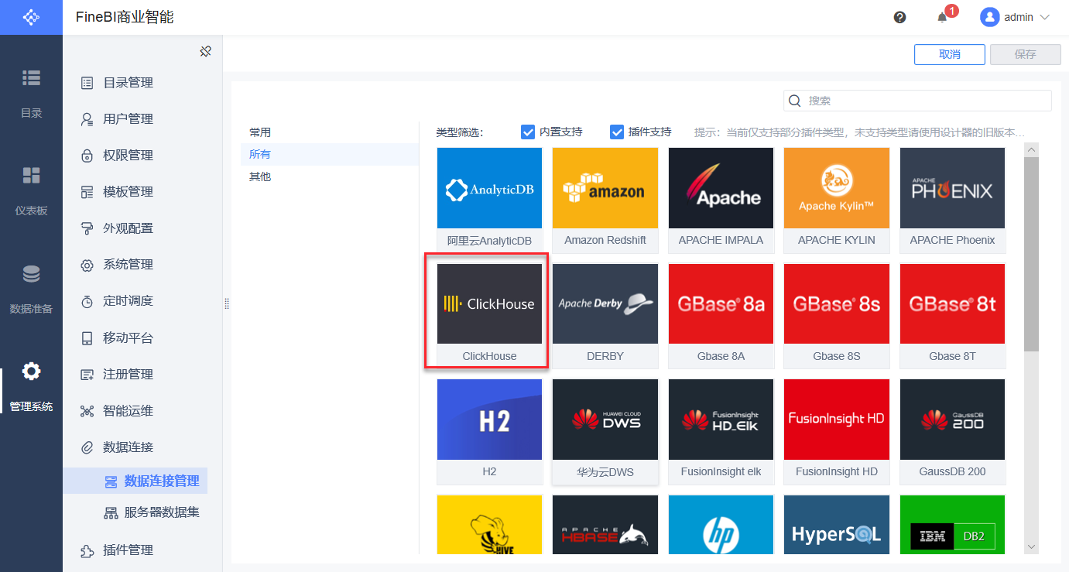The height and width of the screenshot is (572, 1069).
Task: Open 数据准备 in left sidebar
Action: [x=31, y=288]
